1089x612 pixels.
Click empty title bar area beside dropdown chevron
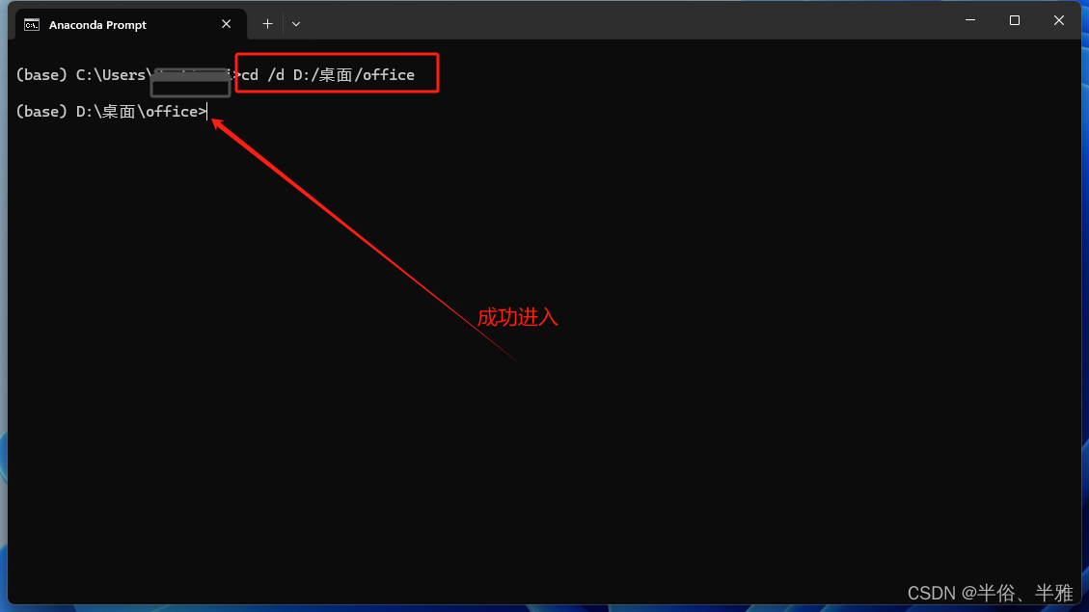point(625,21)
